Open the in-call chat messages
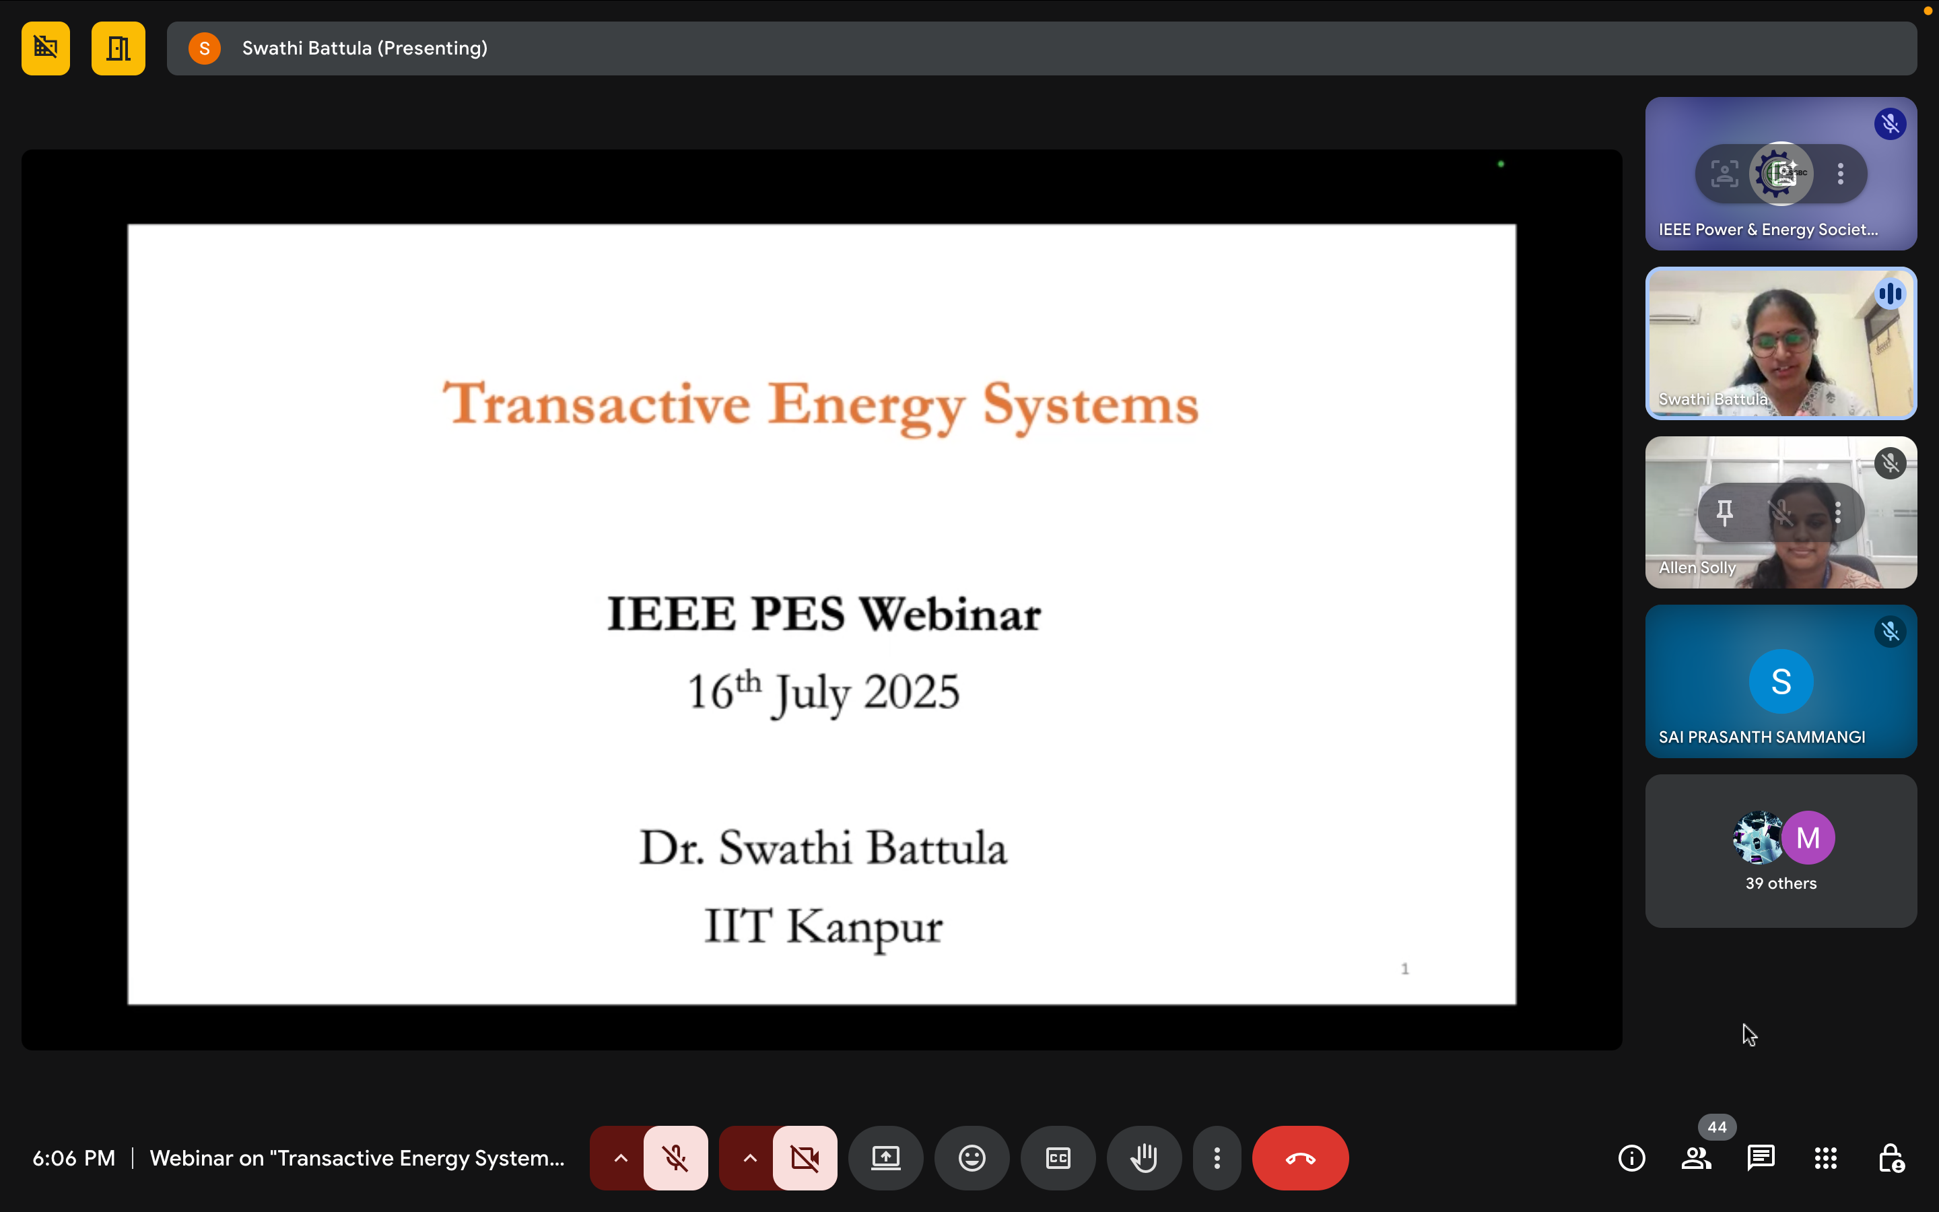The image size is (1939, 1212). point(1761,1157)
